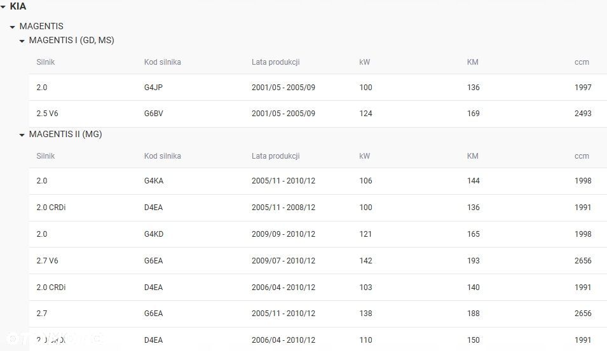Click the 188 KM value

pyautogui.click(x=474, y=314)
